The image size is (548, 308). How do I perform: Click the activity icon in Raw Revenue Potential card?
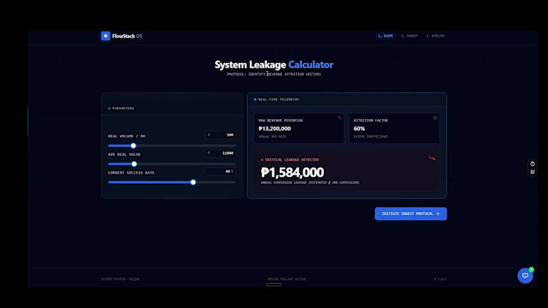[340, 118]
